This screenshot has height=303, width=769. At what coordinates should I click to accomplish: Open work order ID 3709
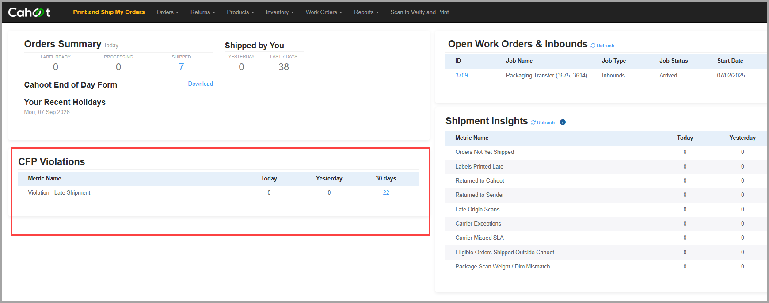click(x=461, y=75)
